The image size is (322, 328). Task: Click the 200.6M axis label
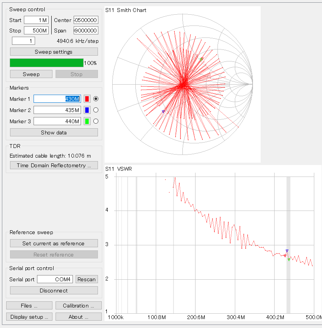196,317
